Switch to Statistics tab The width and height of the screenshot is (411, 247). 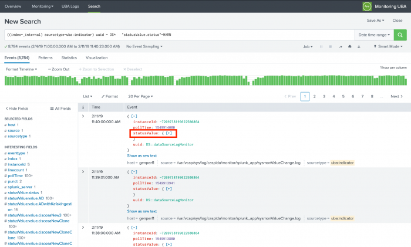pos(69,57)
